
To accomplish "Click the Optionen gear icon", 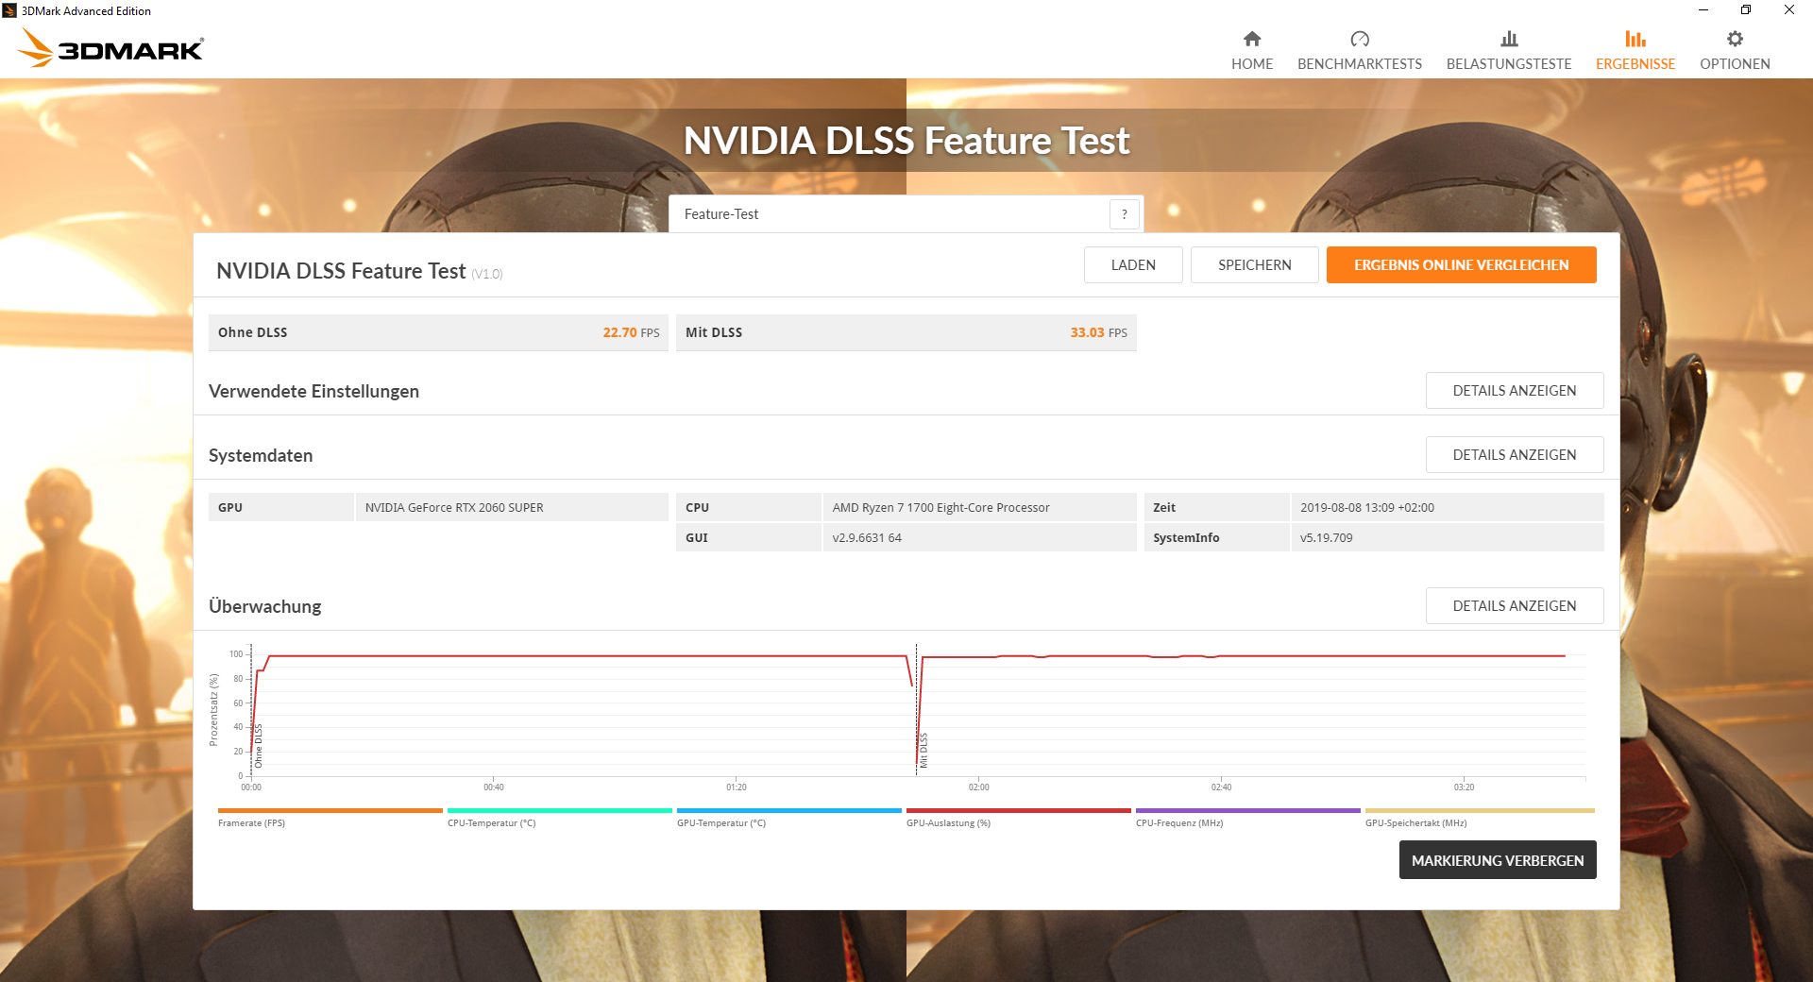I will [1735, 39].
